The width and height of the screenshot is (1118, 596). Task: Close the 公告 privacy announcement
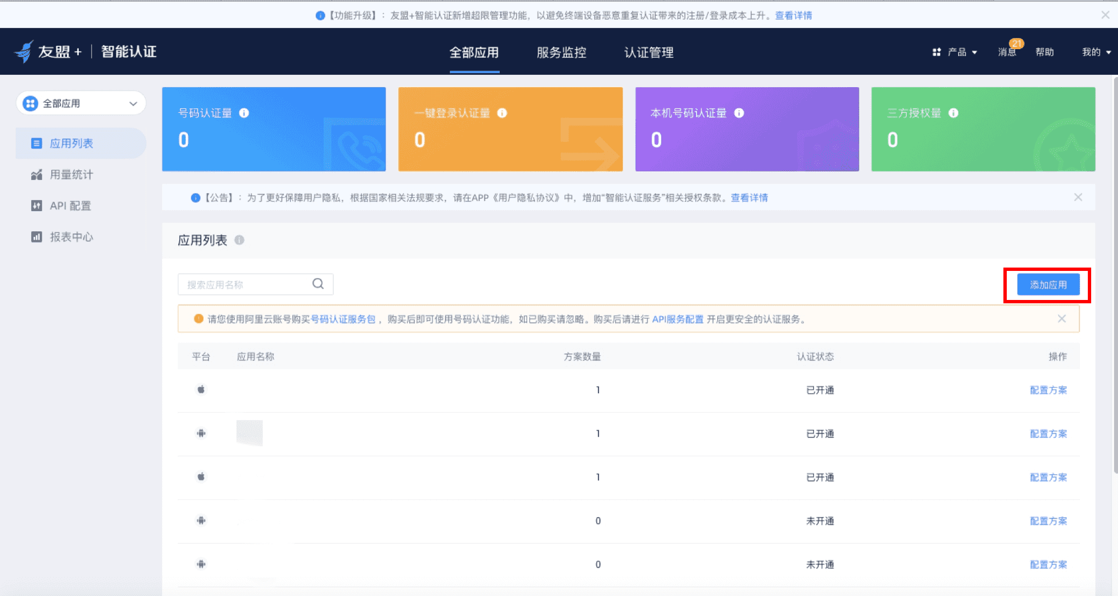[1078, 197]
